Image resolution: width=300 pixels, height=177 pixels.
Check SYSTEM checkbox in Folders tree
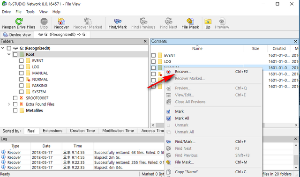(22, 92)
